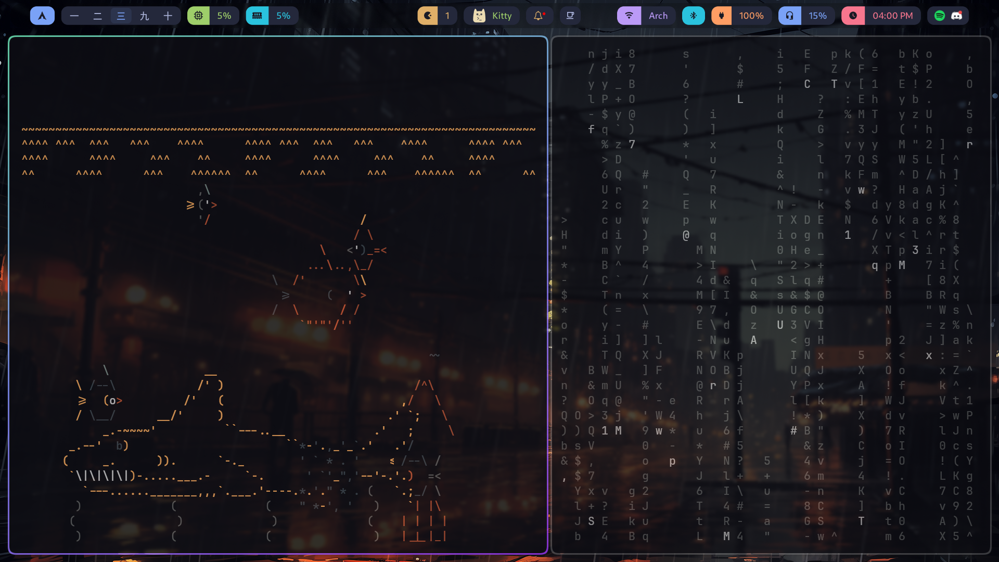
Task: Click the Kitty cat terminal icon
Action: 479,16
